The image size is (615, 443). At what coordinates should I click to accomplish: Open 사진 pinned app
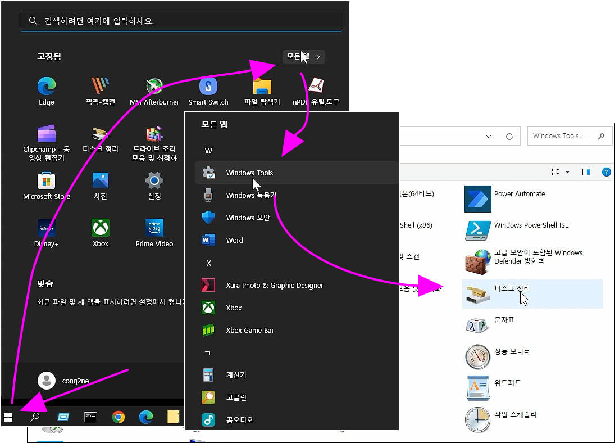[101, 186]
